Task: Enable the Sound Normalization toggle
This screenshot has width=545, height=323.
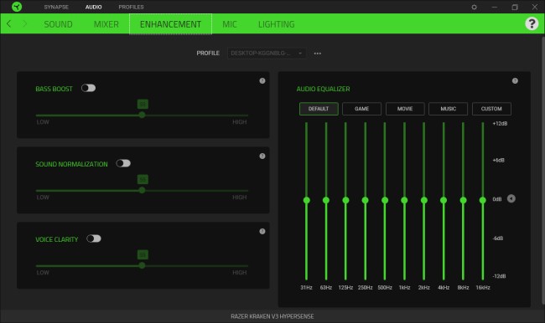Action: [x=123, y=163]
